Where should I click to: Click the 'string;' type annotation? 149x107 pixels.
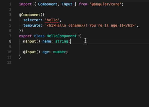pos(63,41)
